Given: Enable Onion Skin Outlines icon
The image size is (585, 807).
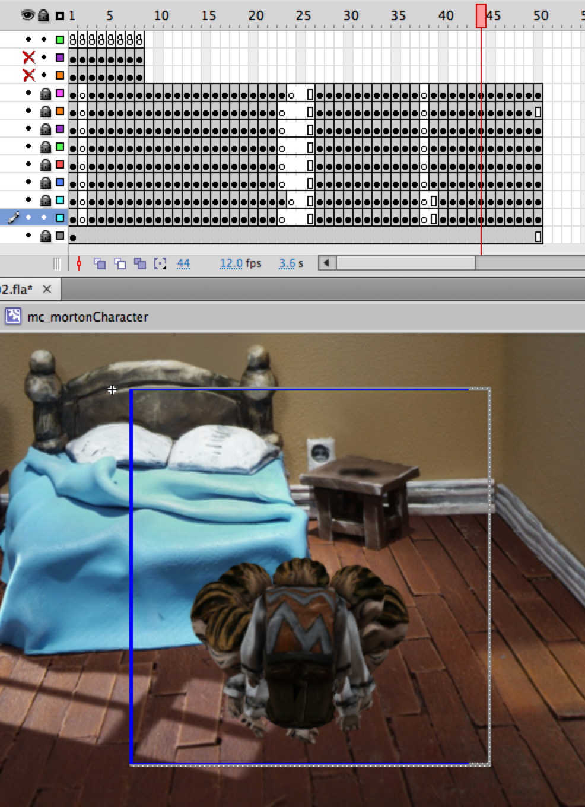Looking at the screenshot, I should pos(120,263).
